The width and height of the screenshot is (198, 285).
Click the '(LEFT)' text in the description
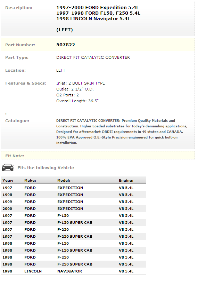pos(64,30)
